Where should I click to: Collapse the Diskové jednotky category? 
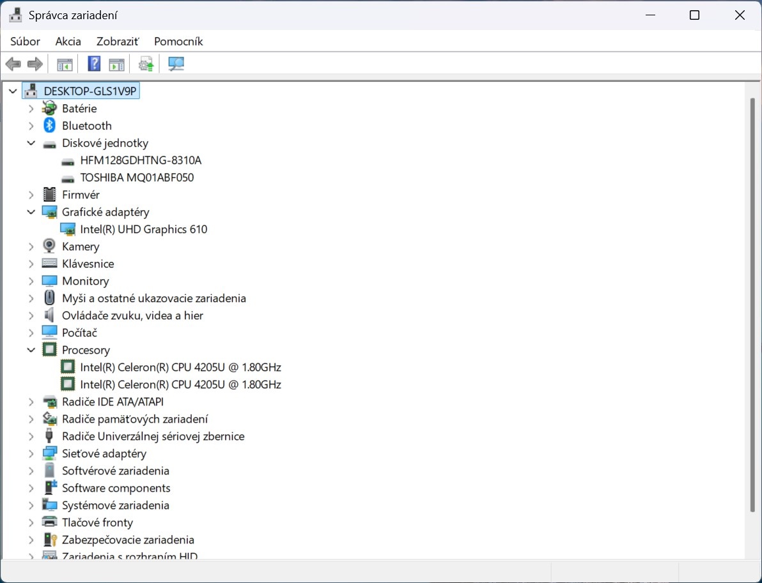pyautogui.click(x=31, y=143)
